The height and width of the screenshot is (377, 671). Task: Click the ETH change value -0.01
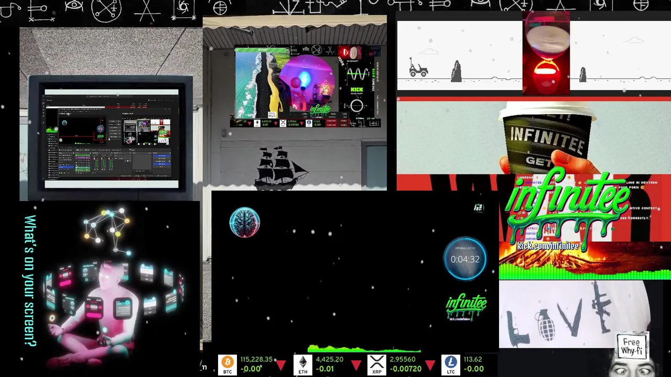coord(325,369)
